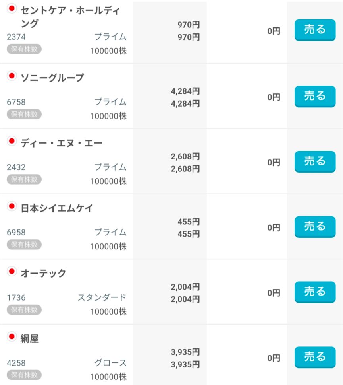Tap the Japan flag icon beside 日本シイエムケイ
343x385 pixels.
point(12,206)
